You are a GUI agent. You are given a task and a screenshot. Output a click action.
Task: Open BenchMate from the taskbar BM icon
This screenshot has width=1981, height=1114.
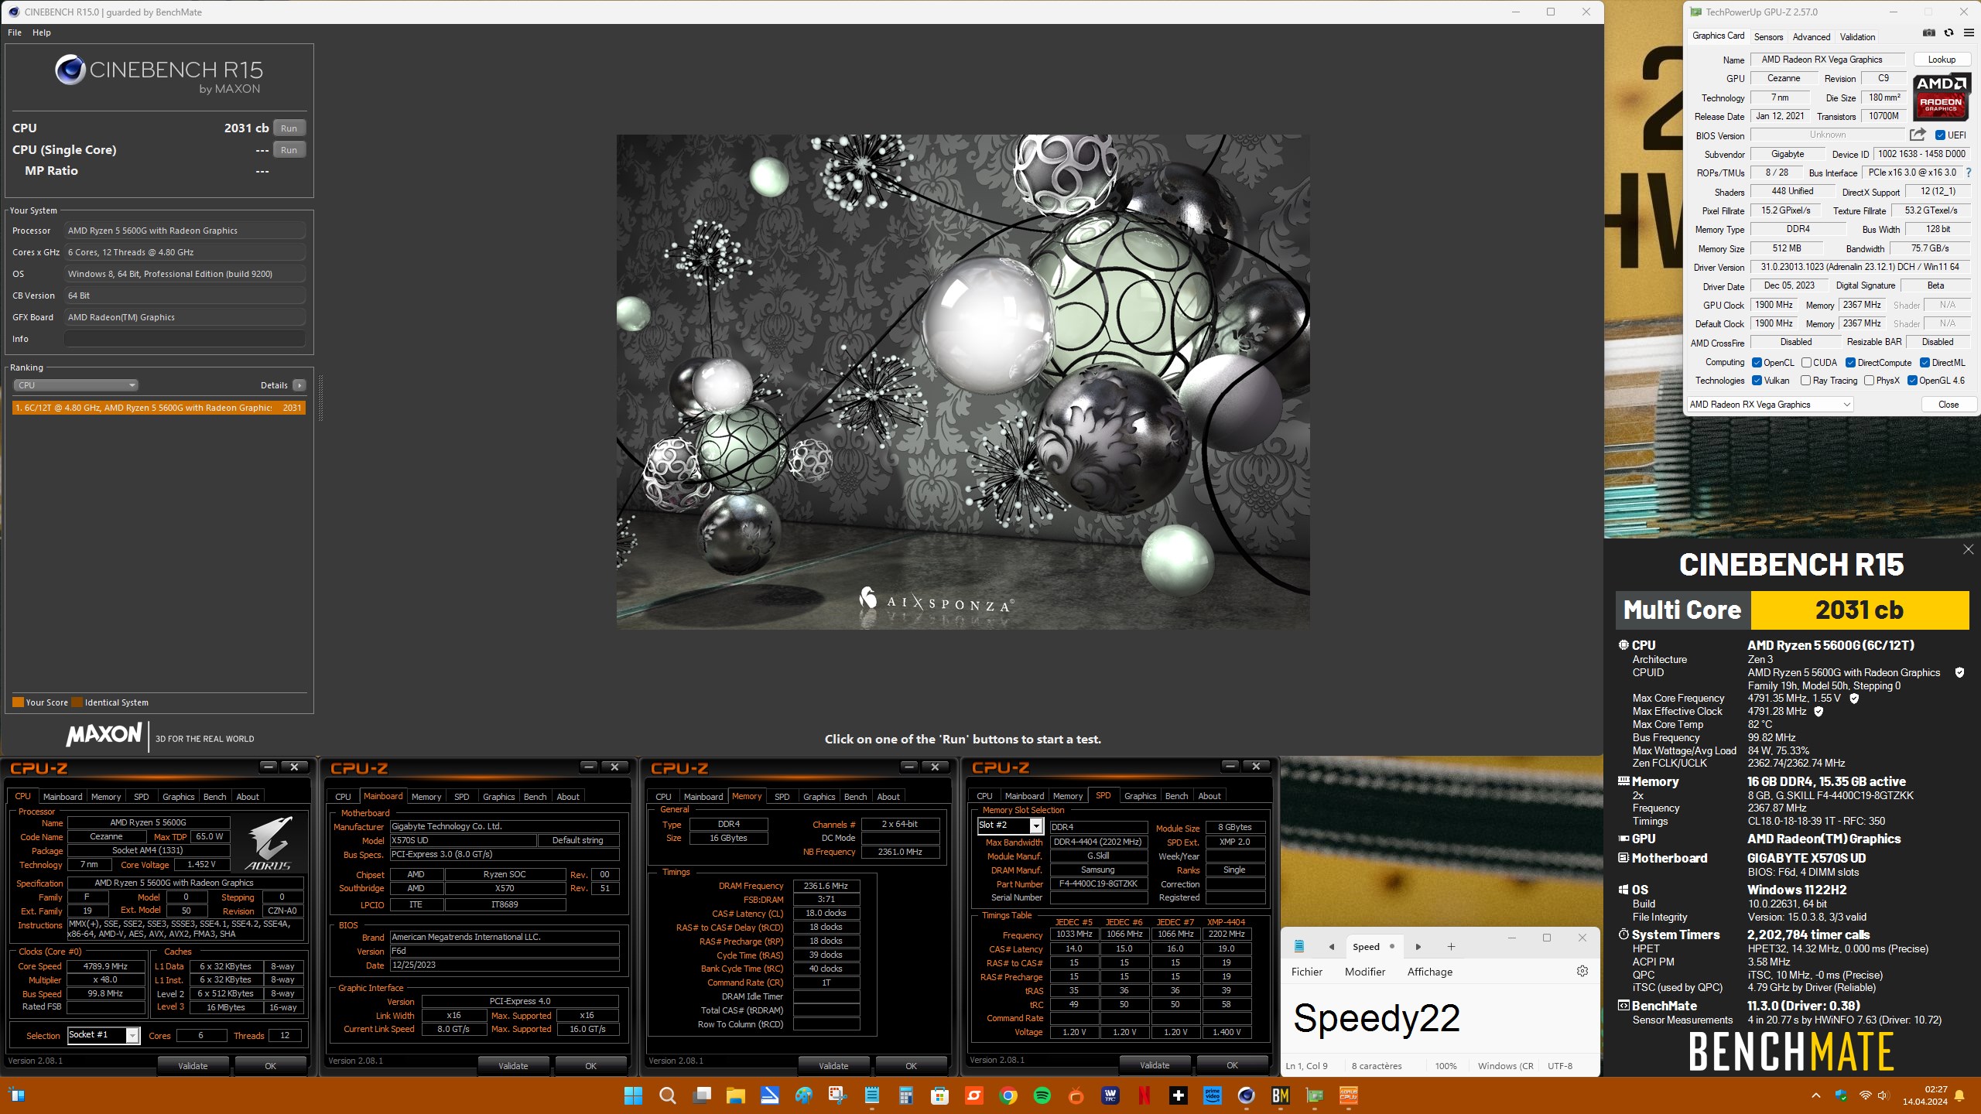tap(1280, 1095)
